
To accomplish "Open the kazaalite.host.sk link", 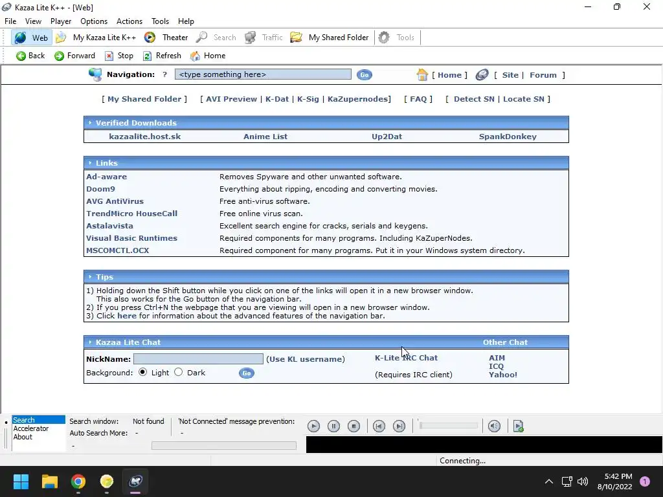I will [x=144, y=137].
